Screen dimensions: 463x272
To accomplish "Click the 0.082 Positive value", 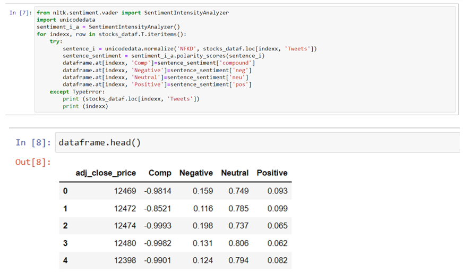I will click(278, 260).
